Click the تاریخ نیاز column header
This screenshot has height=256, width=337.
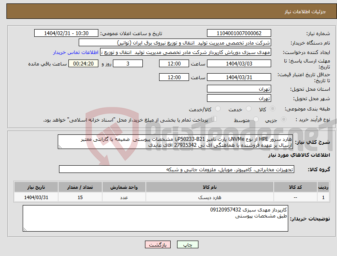tap(36, 187)
